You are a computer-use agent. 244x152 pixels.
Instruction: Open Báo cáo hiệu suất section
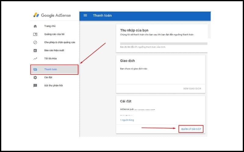click(54, 50)
